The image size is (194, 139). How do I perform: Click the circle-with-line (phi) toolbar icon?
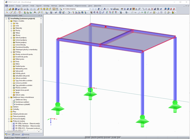[146, 9]
